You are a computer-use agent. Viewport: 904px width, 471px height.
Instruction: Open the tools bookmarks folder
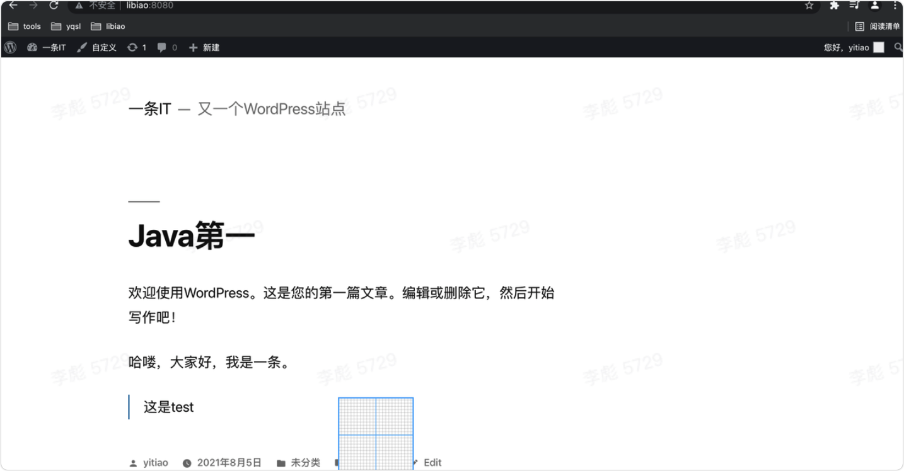pyautogui.click(x=25, y=26)
